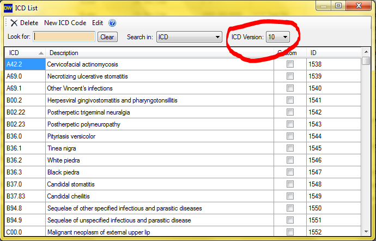This screenshot has width=376, height=241.
Task: Sort by the Description column header
Action: coord(160,53)
